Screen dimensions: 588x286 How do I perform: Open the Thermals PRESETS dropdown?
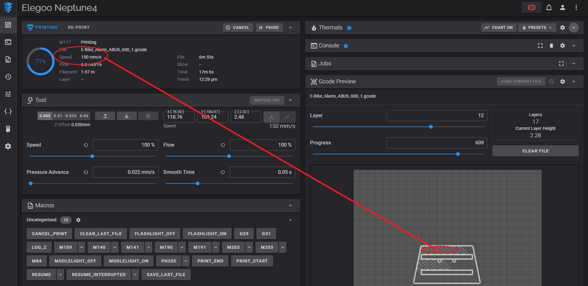click(537, 28)
